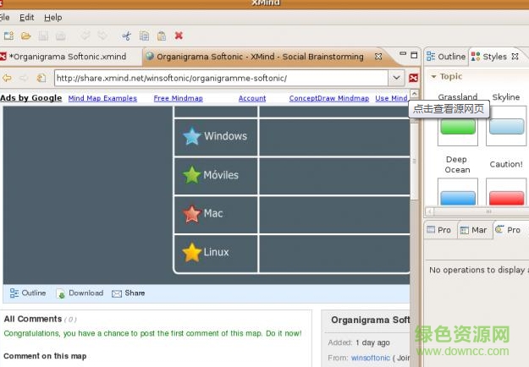Maximize the editor area
The width and height of the screenshot is (529, 367).
coord(414,55)
